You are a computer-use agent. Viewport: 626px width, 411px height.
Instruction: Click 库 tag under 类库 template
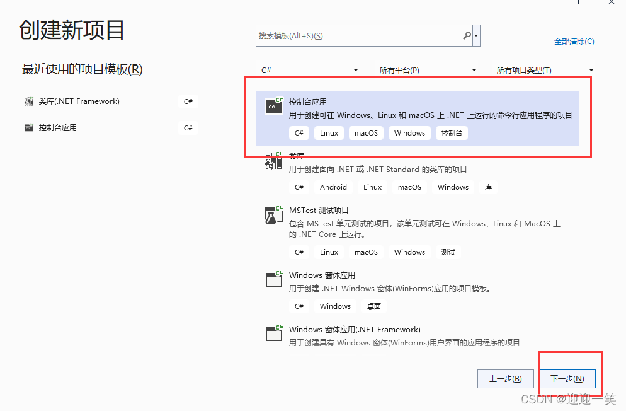click(488, 187)
